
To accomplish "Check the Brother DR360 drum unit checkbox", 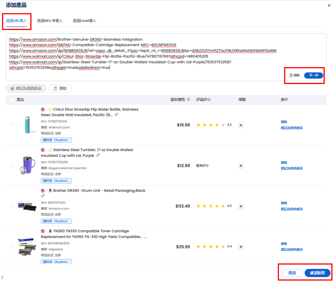I will coord(11,206).
